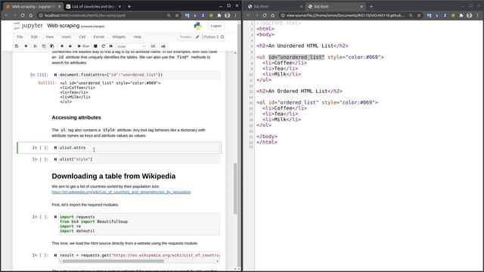This screenshot has width=484, height=272.
Task: Open the Cell menu
Action: pos(82,37)
